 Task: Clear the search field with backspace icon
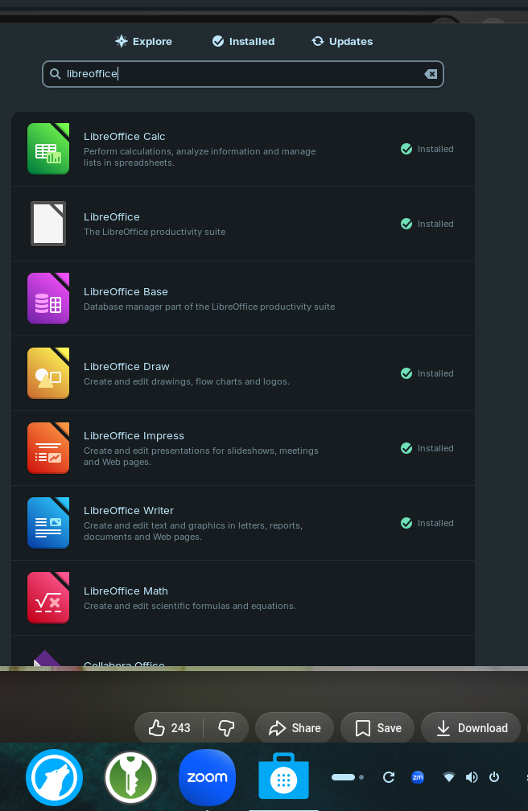(x=431, y=74)
